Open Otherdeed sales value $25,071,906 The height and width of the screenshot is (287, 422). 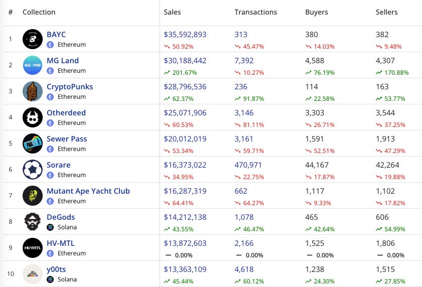click(x=185, y=113)
